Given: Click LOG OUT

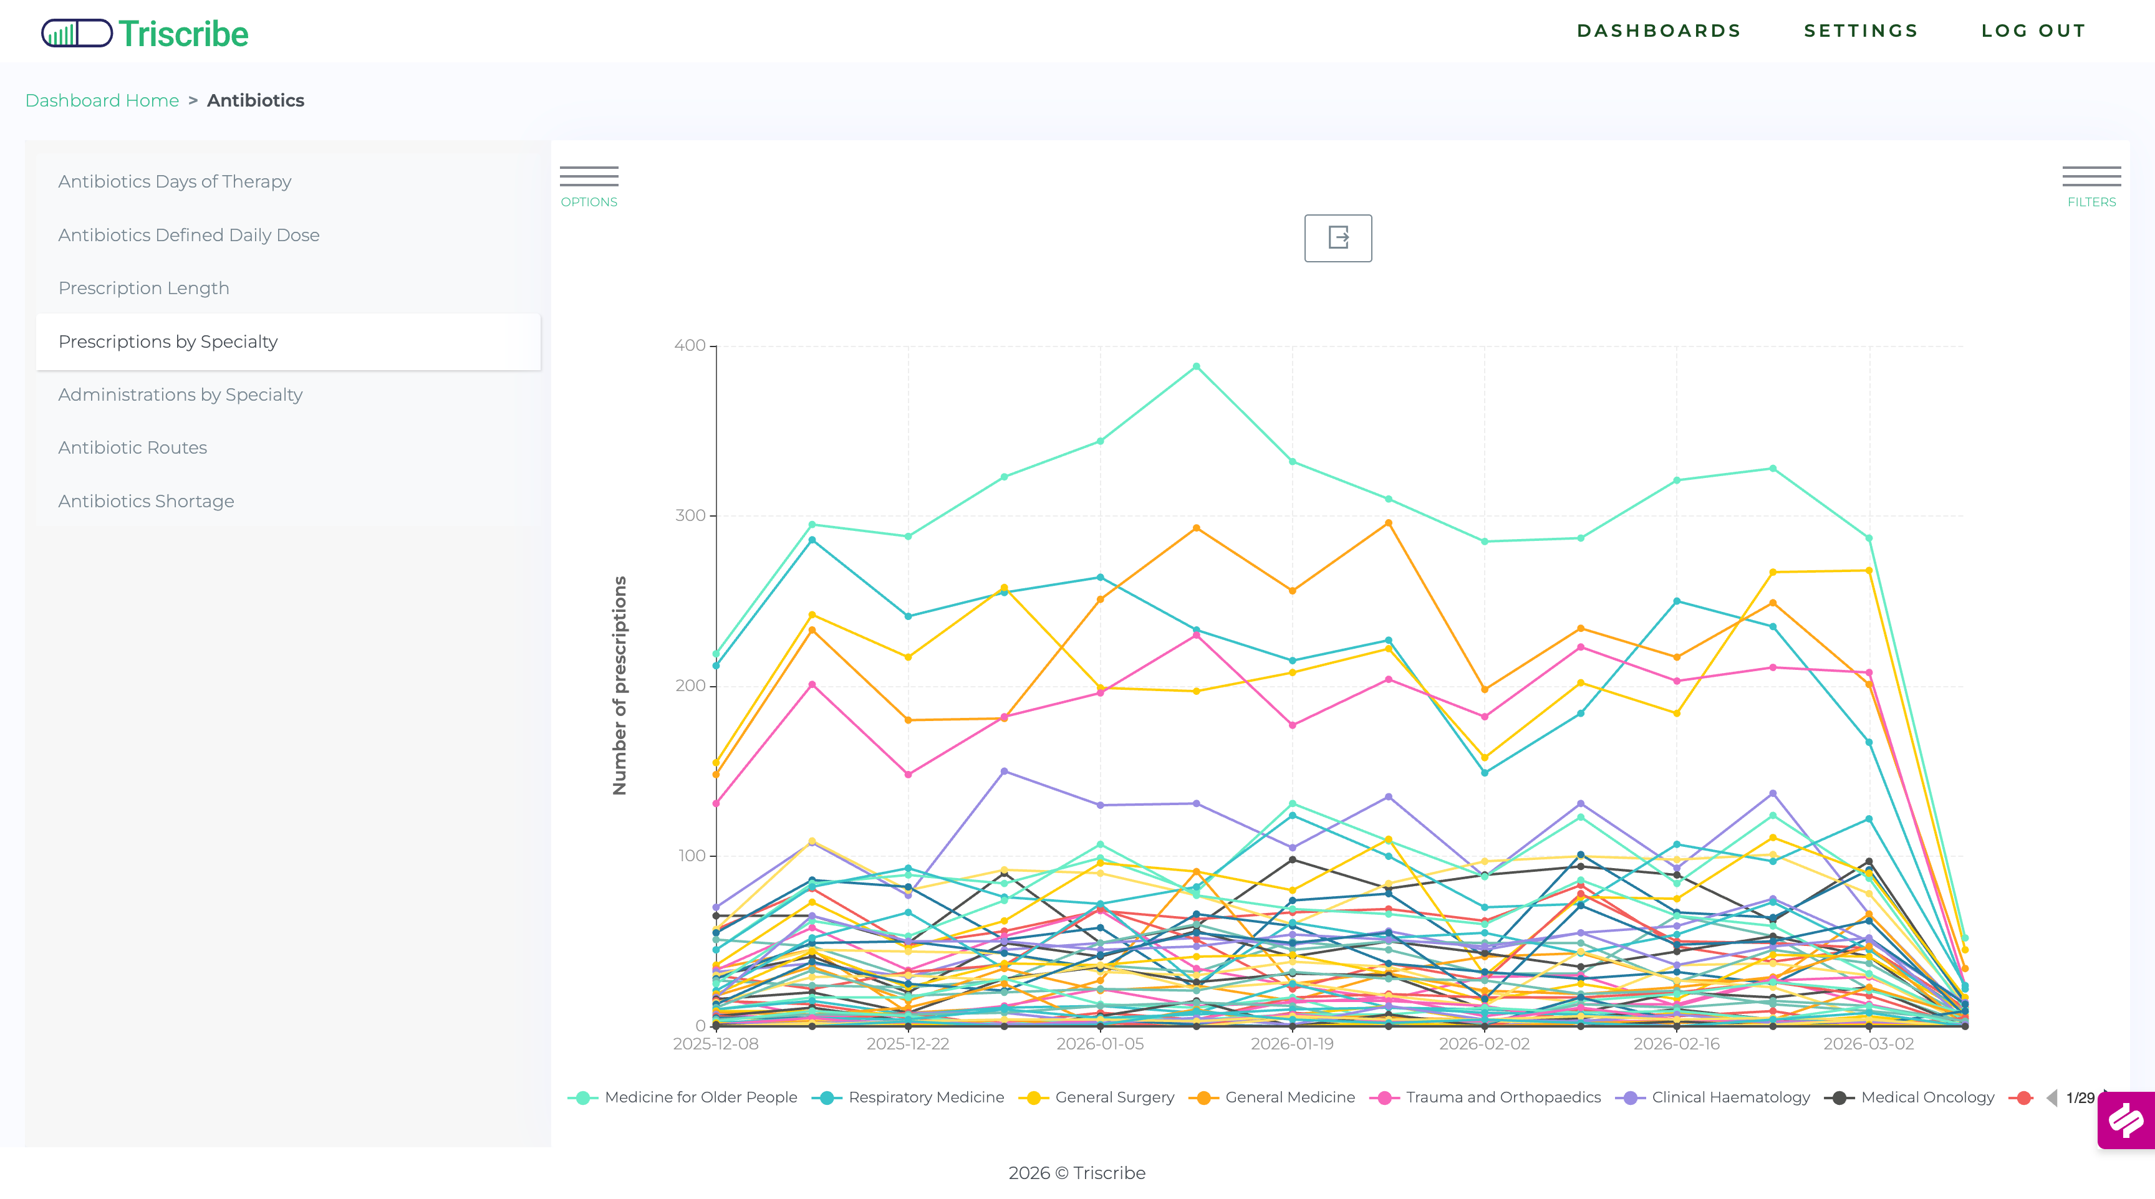Looking at the screenshot, I should [2035, 31].
